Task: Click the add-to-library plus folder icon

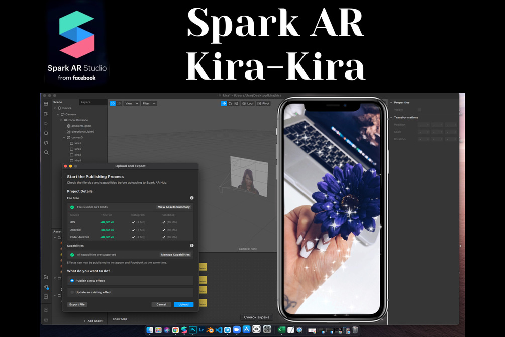Action: [x=46, y=277]
